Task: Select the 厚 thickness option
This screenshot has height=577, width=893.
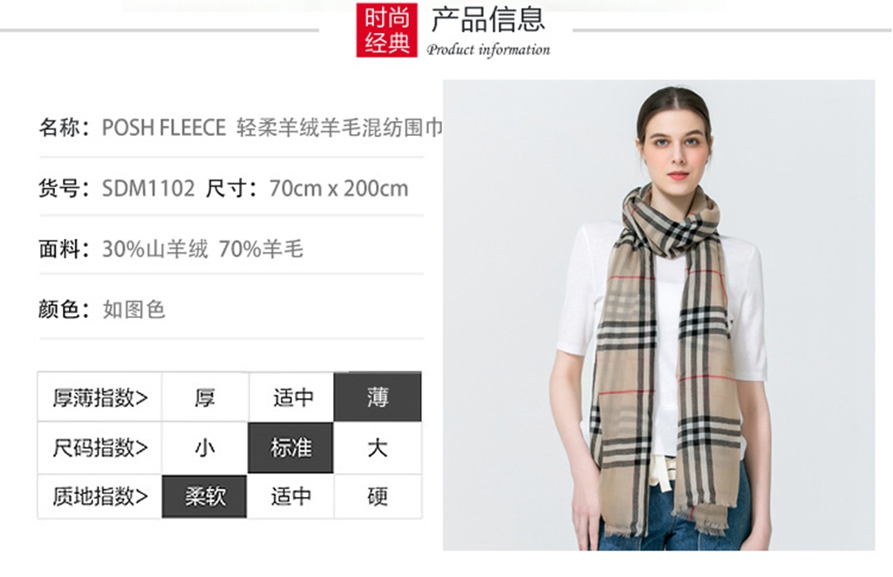Action: click(x=205, y=397)
